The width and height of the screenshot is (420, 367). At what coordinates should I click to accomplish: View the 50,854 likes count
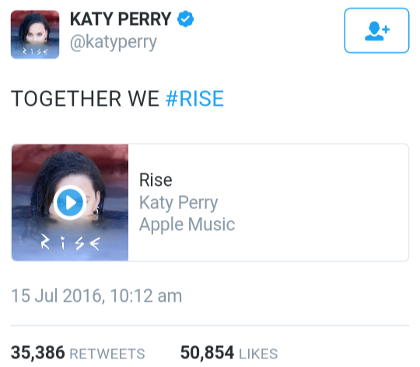point(207,352)
